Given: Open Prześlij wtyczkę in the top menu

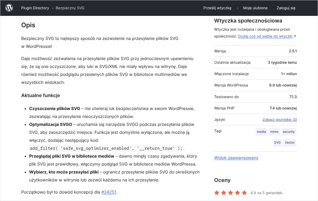Looking at the screenshot, I should (217, 8).
